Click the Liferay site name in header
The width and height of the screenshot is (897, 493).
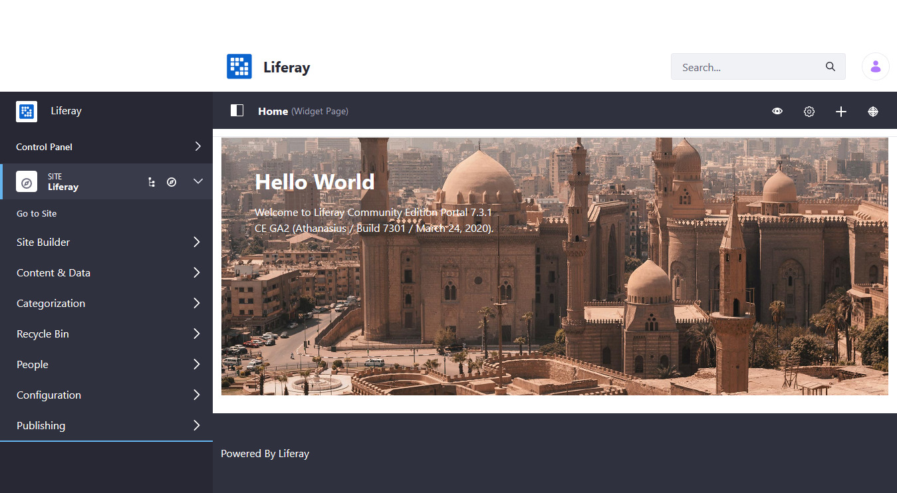point(287,67)
